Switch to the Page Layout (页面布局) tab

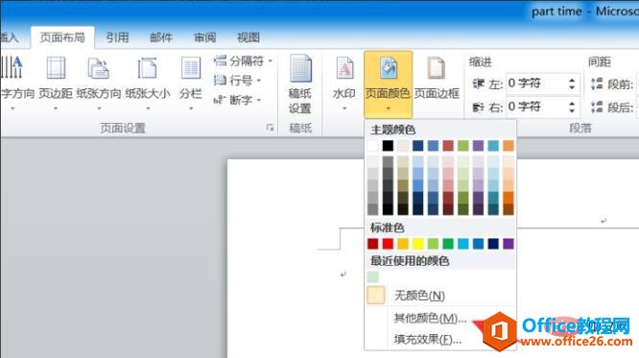pos(62,37)
